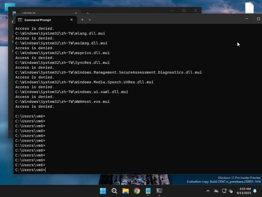Close the Command Prompt tab
The height and width of the screenshot is (197, 262).
click(x=72, y=20)
